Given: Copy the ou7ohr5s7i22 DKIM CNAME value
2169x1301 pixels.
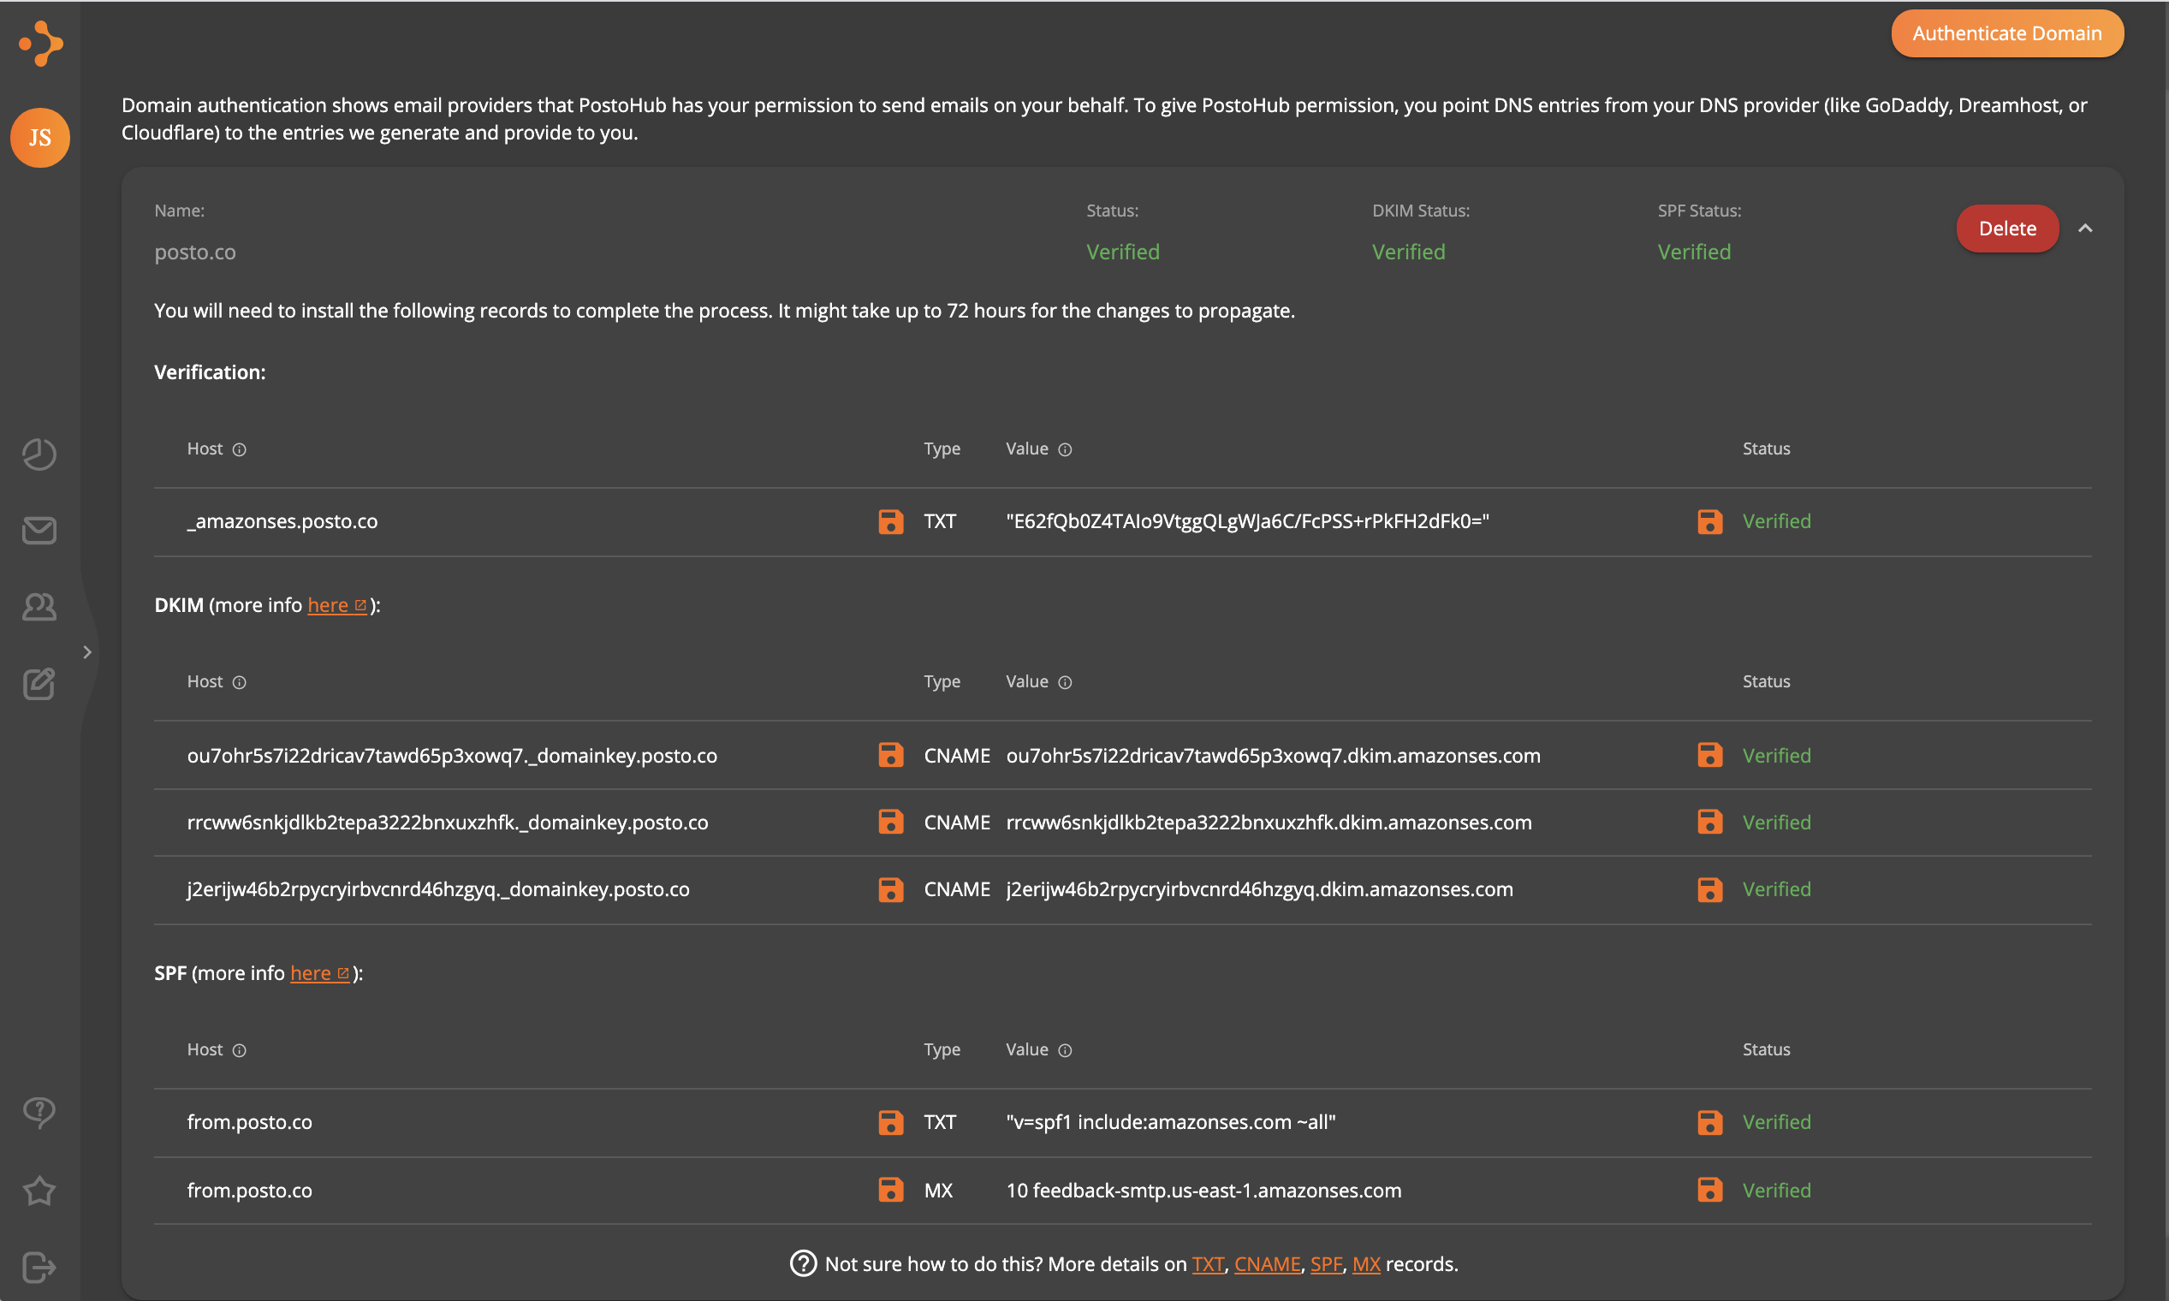Looking at the screenshot, I should (x=1709, y=756).
